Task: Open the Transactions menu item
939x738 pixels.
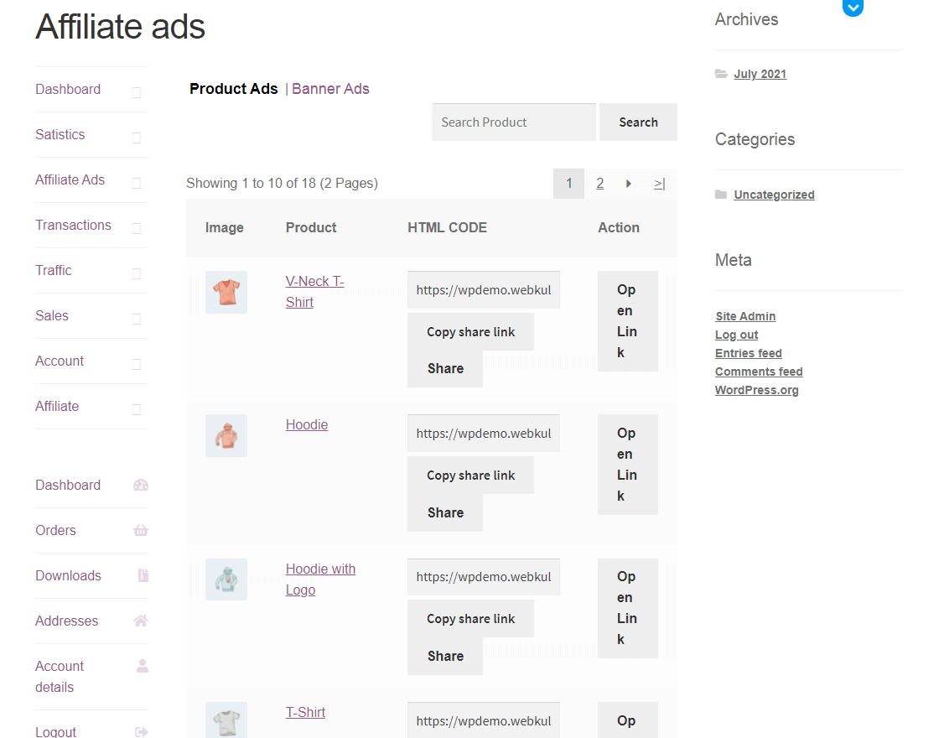Action: tap(73, 225)
